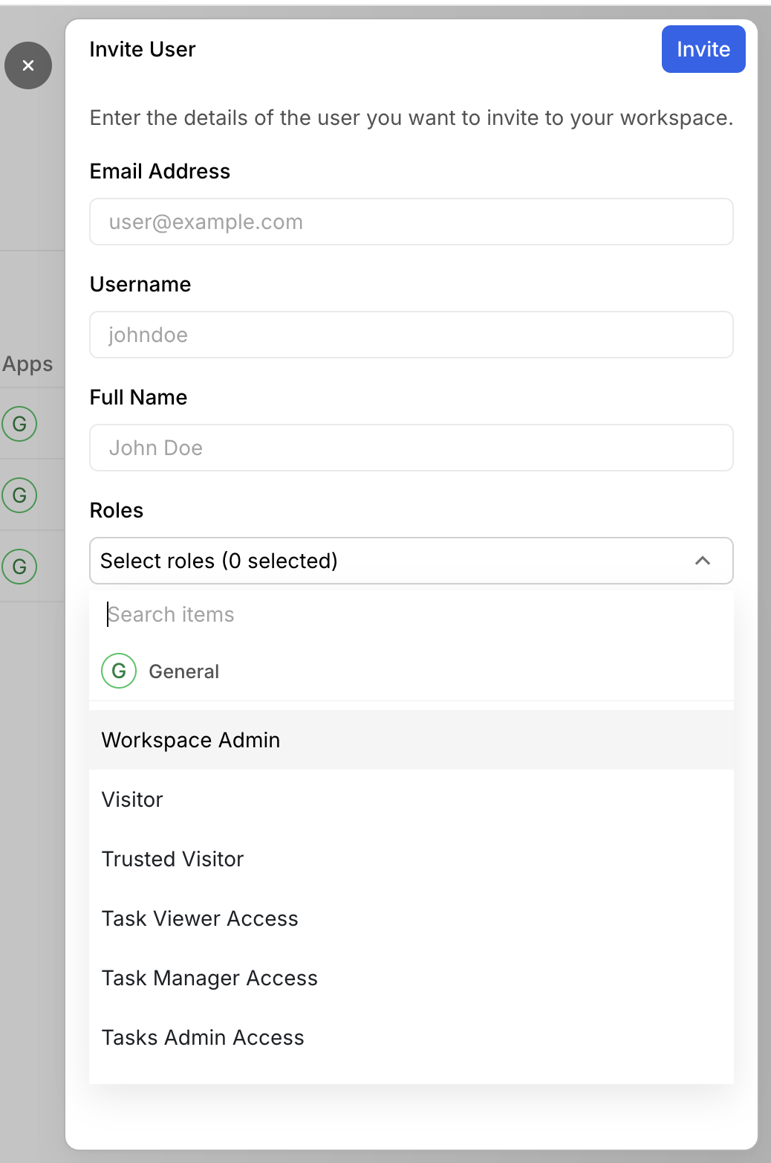771x1163 pixels.
Task: Select the Full Name text box
Action: 411,448
